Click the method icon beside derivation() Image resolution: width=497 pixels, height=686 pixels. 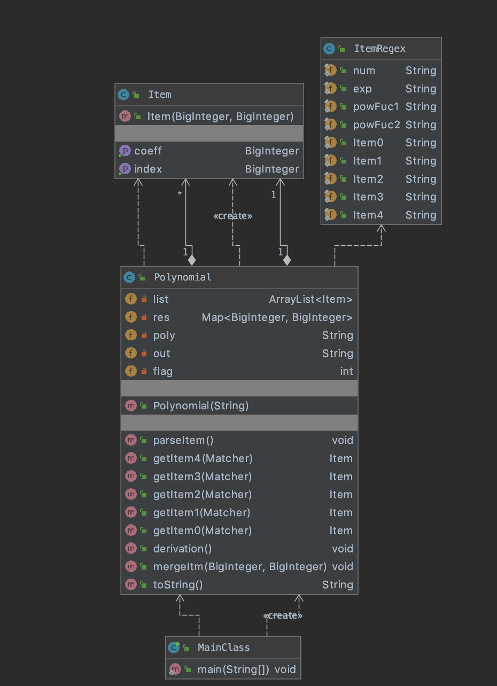tap(130, 549)
